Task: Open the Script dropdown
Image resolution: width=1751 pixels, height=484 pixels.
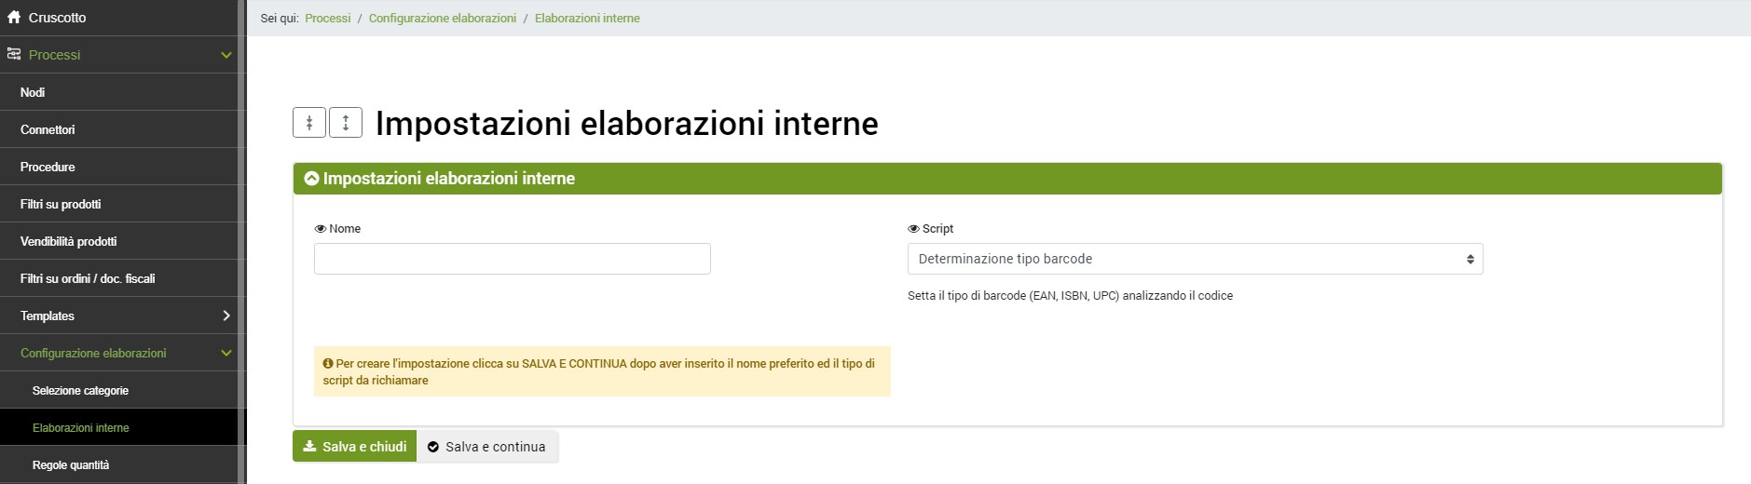Action: [1195, 259]
